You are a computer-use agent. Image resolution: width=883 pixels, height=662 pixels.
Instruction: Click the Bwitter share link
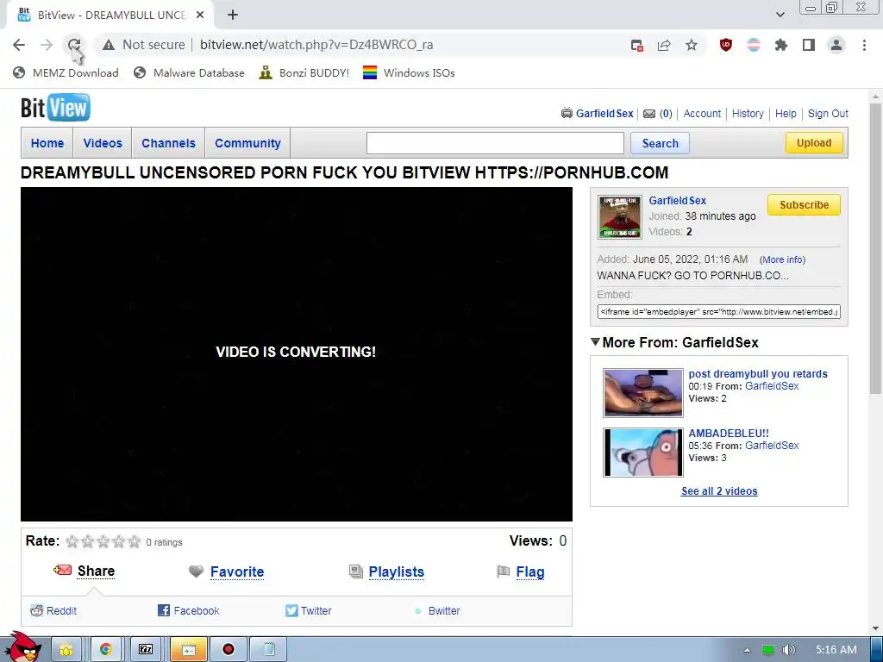click(444, 611)
